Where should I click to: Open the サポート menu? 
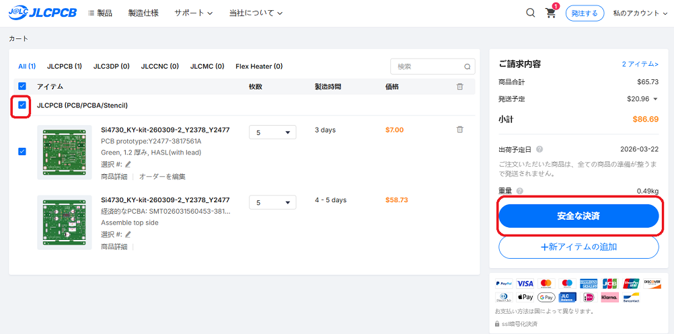tap(193, 13)
